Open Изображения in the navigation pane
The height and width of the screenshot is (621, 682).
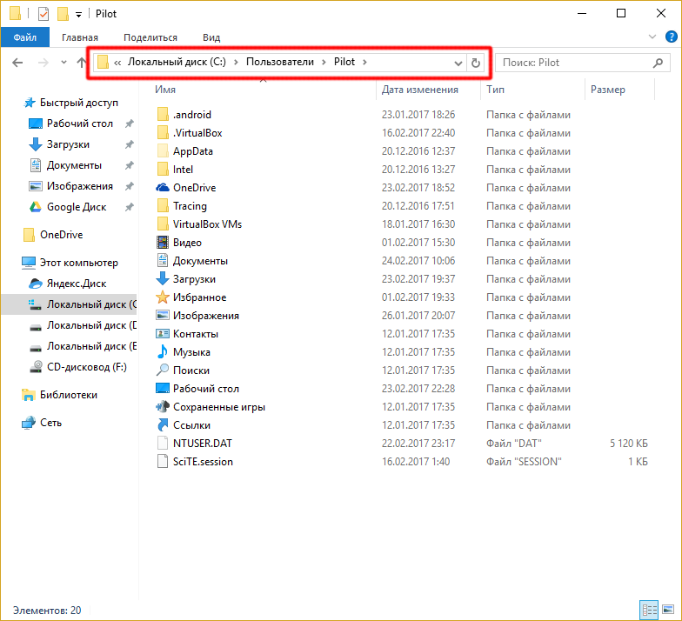click(x=80, y=186)
